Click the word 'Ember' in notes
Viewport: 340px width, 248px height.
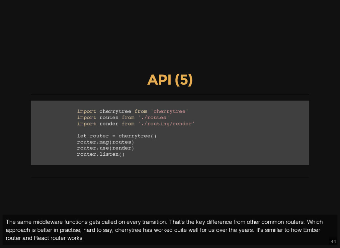[x=311, y=230]
